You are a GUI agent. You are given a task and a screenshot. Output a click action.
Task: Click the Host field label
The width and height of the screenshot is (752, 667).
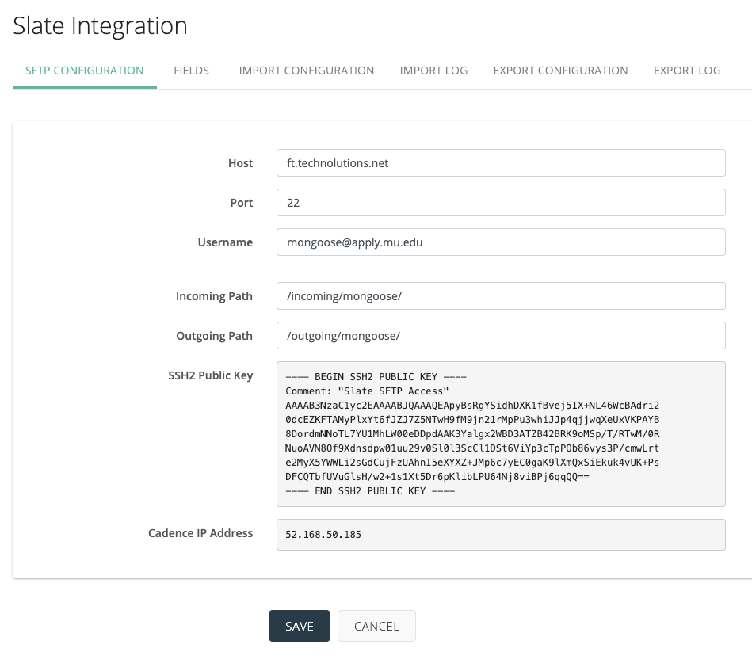coord(240,163)
